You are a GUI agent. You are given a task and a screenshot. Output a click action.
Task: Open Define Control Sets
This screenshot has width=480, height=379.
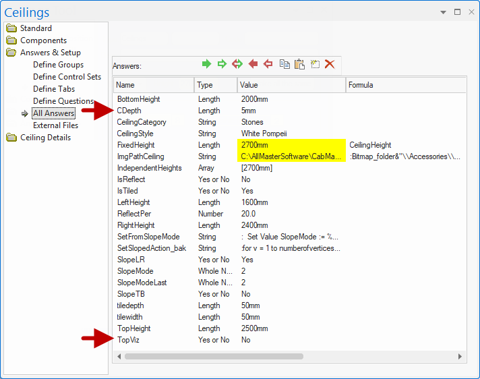point(67,77)
